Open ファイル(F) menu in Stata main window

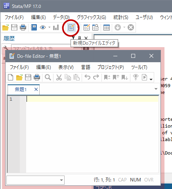click(14, 17)
